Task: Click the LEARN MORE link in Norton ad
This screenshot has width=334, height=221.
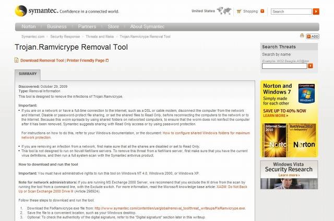Action: [276, 115]
